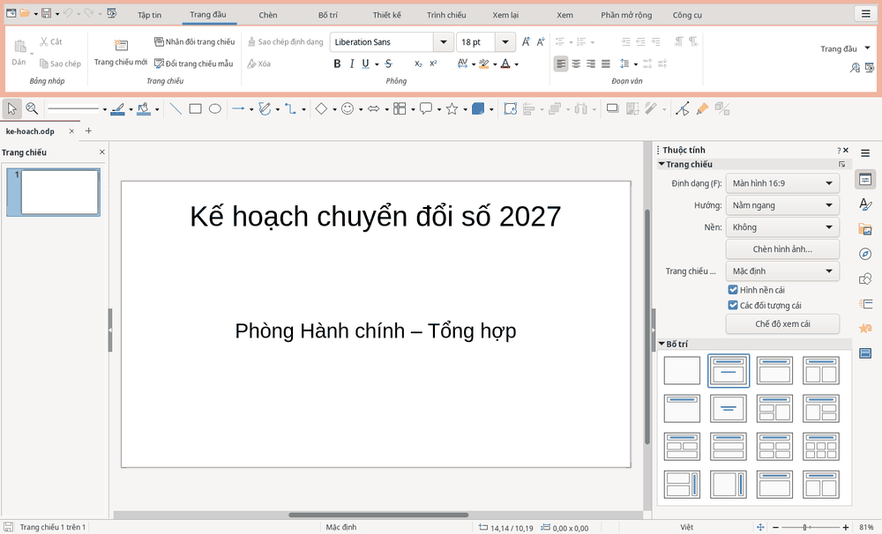
Task: Select the Zoom & Pan tool
Action: point(32,108)
